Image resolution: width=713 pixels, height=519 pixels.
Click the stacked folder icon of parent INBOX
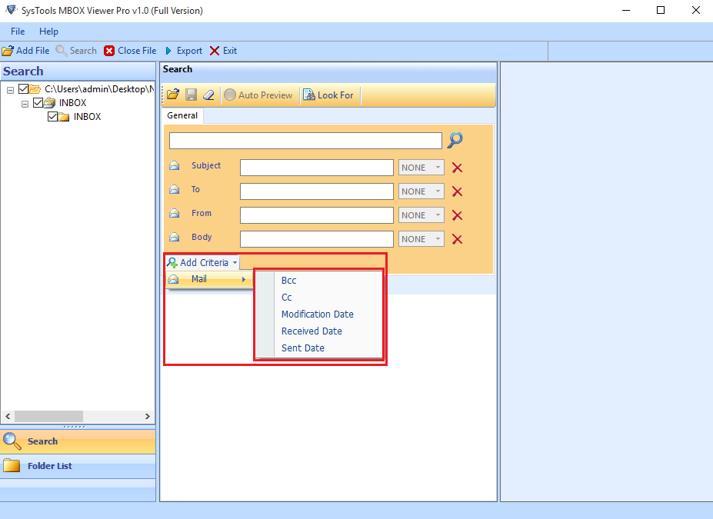(x=49, y=103)
